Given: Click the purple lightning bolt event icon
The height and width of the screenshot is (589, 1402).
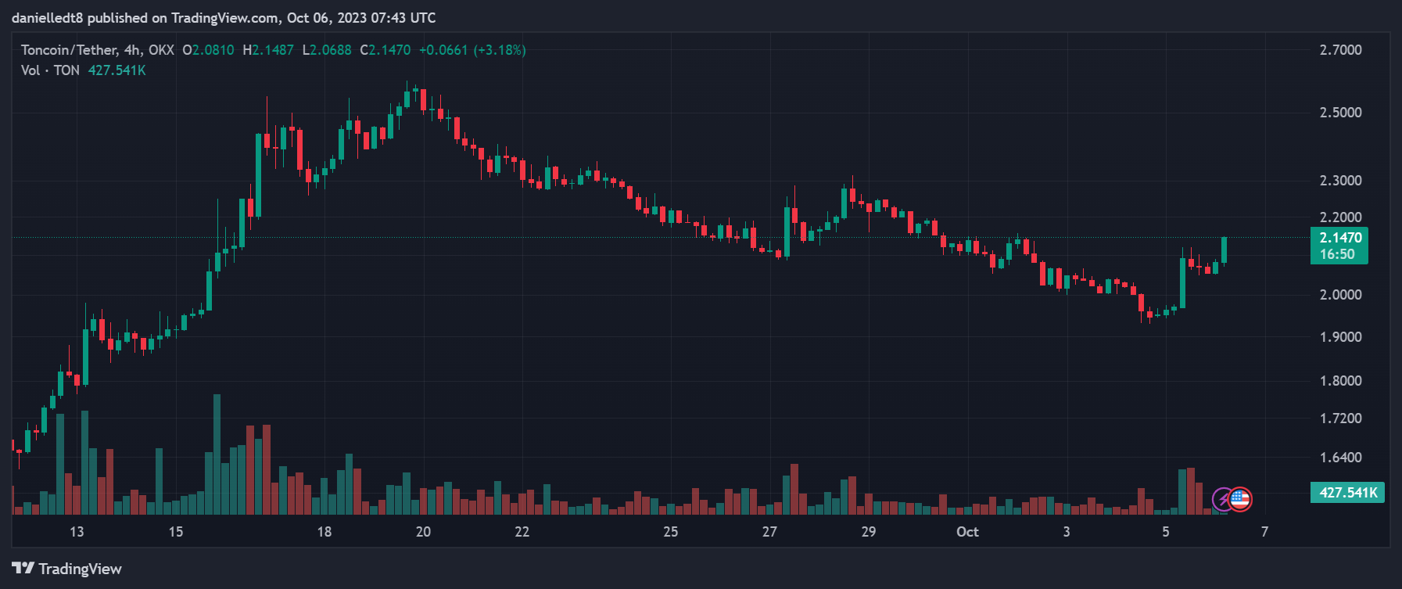Looking at the screenshot, I should [1223, 499].
